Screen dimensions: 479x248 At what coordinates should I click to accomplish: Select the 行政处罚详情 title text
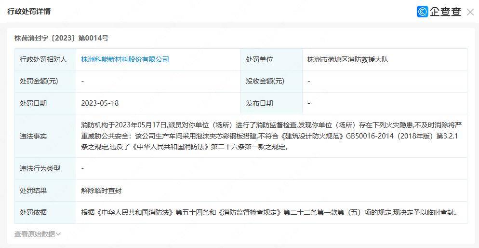tap(29, 11)
